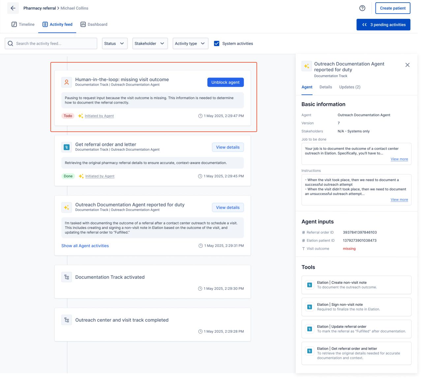This screenshot has width=422, height=379.
Task: View details of Get referral order and letter
Action: pyautogui.click(x=228, y=147)
